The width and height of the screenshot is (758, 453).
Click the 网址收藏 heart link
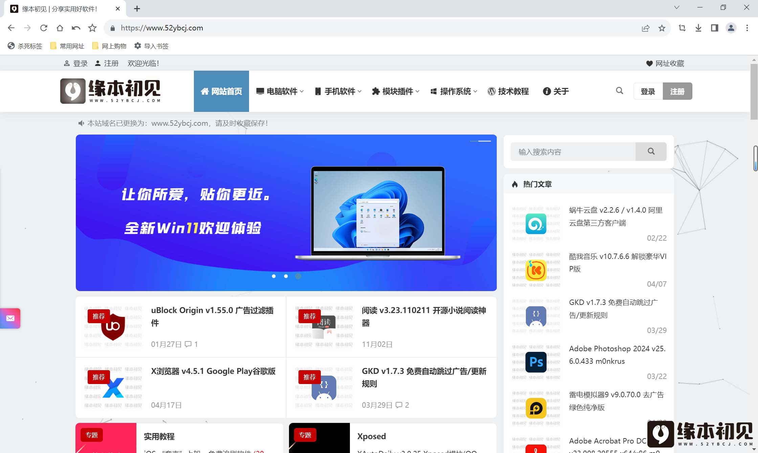665,64
